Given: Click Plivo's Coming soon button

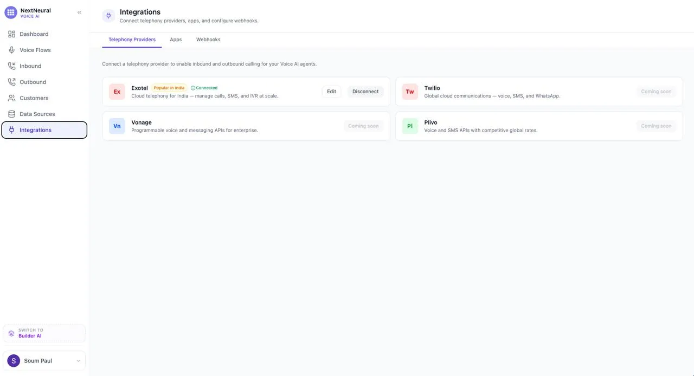Looking at the screenshot, I should [x=656, y=126].
